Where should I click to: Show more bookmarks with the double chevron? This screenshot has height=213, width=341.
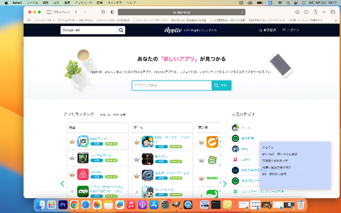coord(336,20)
